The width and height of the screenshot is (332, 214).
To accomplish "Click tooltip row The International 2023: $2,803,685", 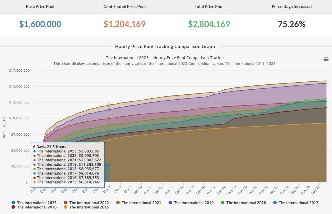I will pos(66,151).
